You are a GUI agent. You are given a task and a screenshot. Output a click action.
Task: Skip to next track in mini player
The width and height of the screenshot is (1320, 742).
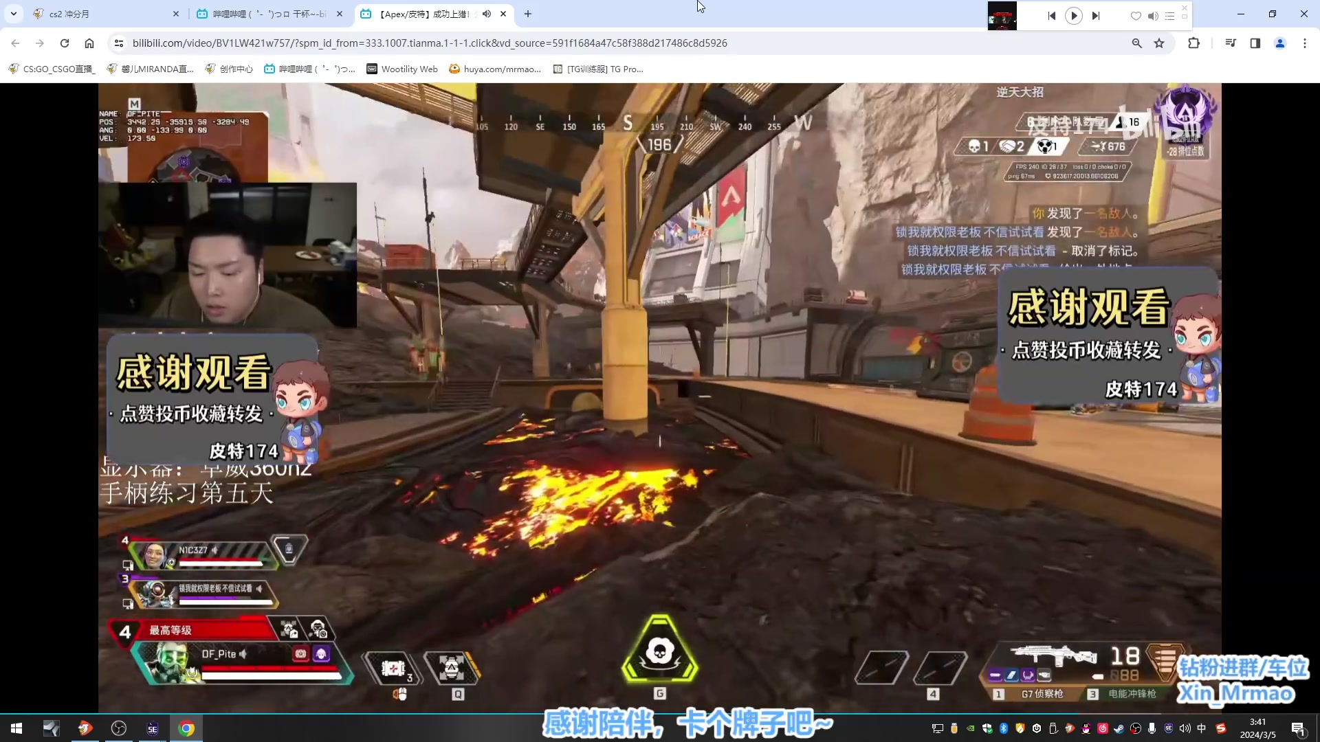coord(1096,16)
